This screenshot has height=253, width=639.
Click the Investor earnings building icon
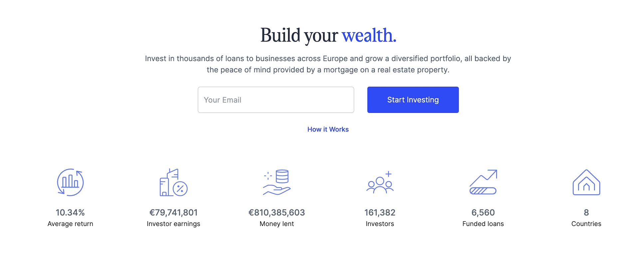coord(173,182)
